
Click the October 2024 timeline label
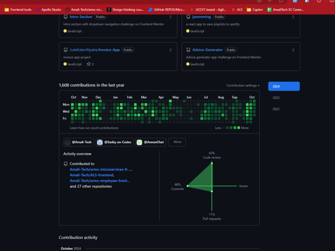(71, 248)
